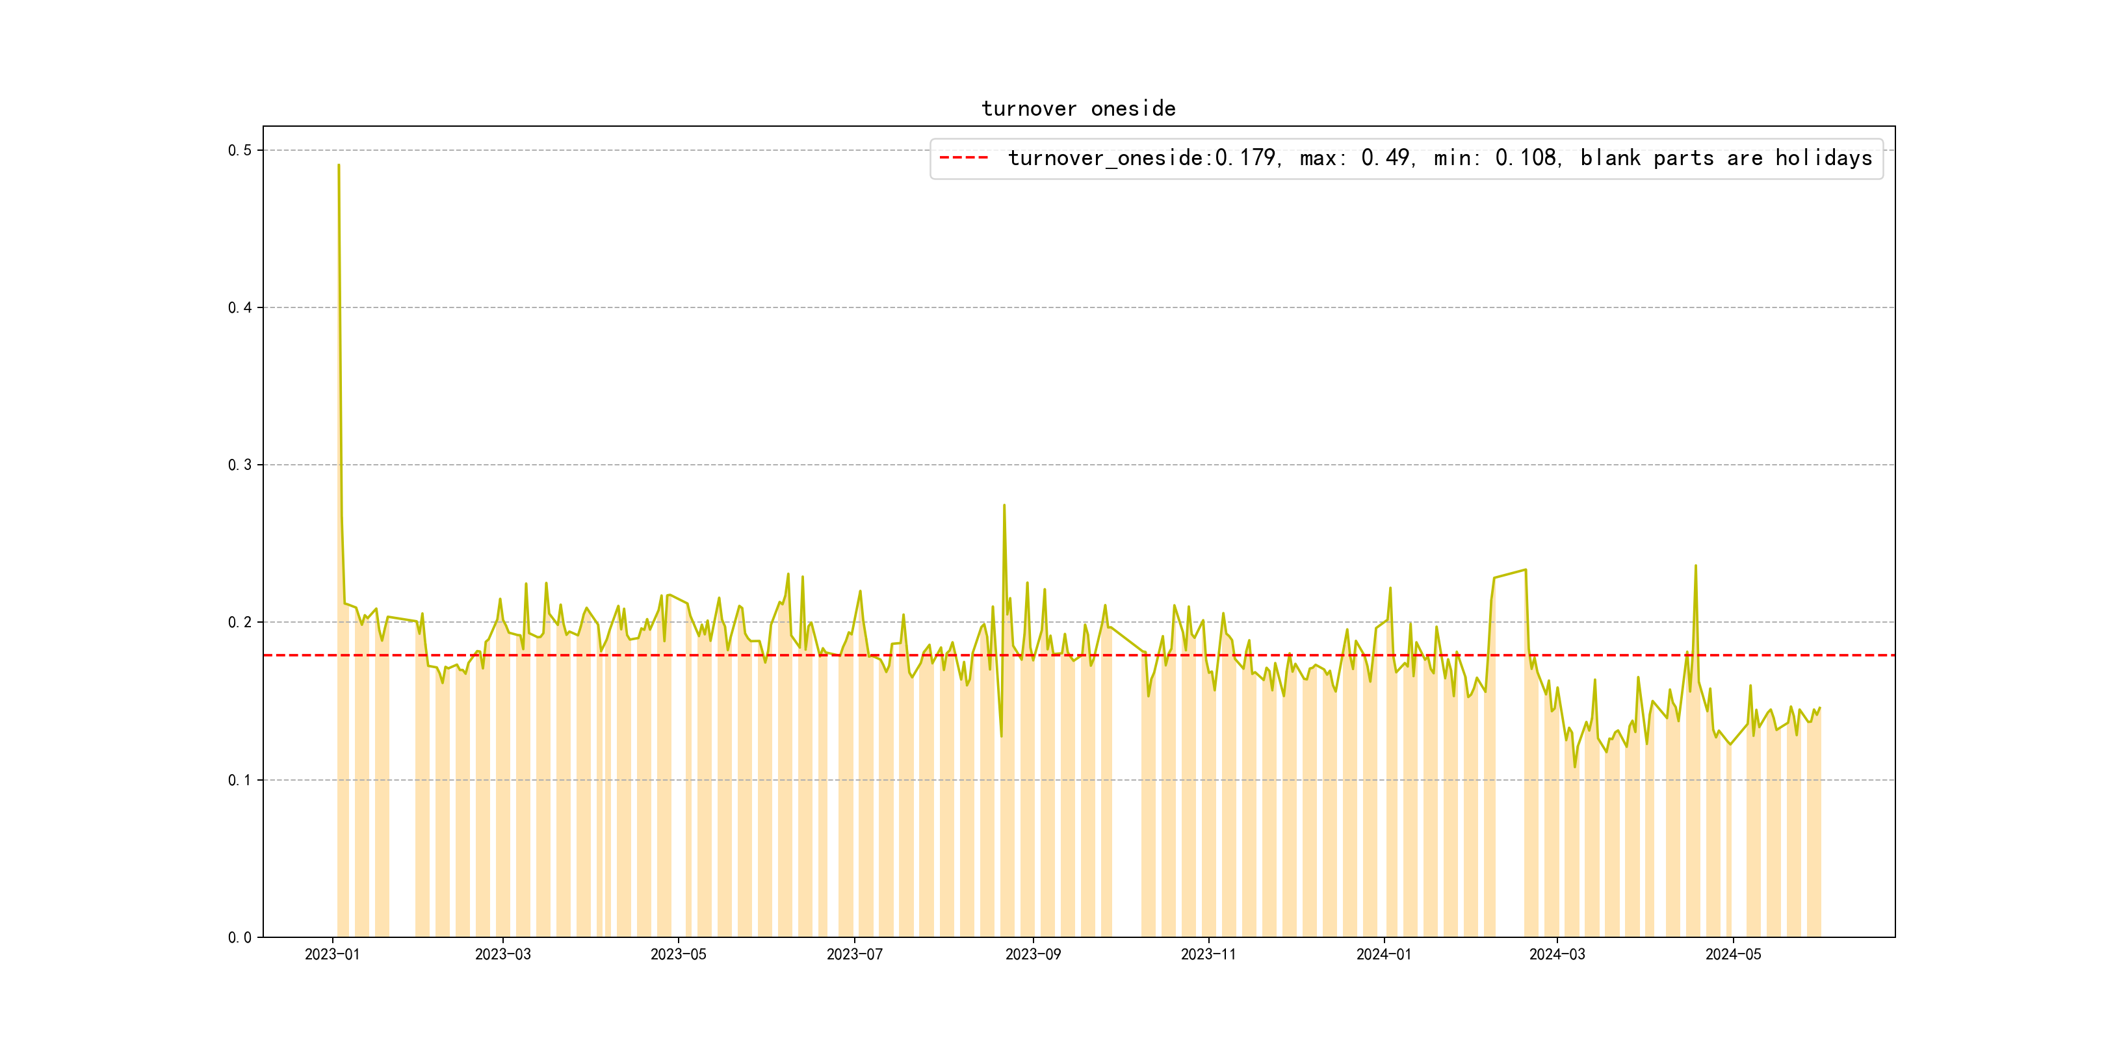The height and width of the screenshot is (1053, 2106).
Task: Click the 0.1 y-axis tick label
Action: (240, 780)
